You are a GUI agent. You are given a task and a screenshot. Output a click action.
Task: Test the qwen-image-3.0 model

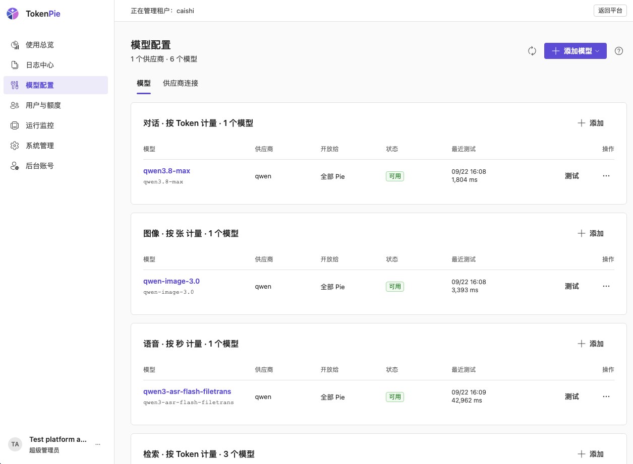coord(572,286)
